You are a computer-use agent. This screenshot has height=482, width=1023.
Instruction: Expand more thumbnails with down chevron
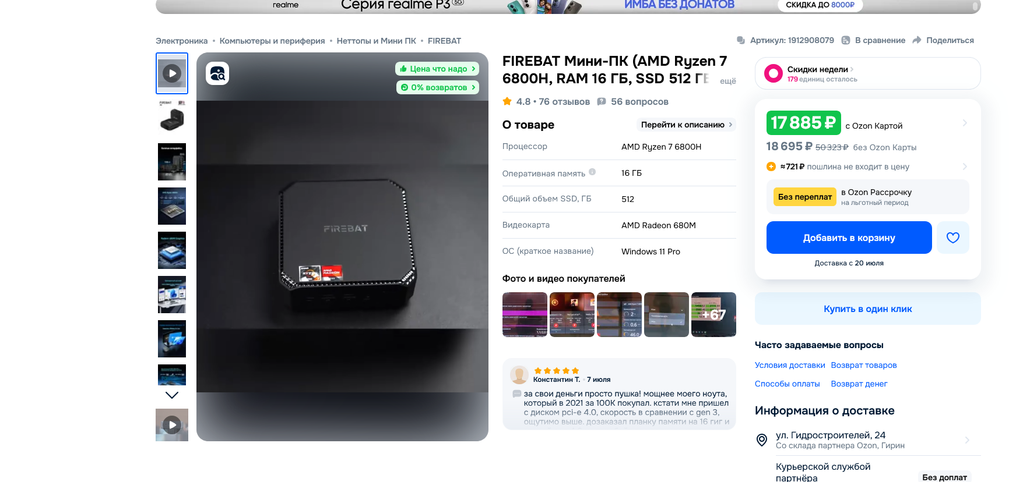point(172,395)
